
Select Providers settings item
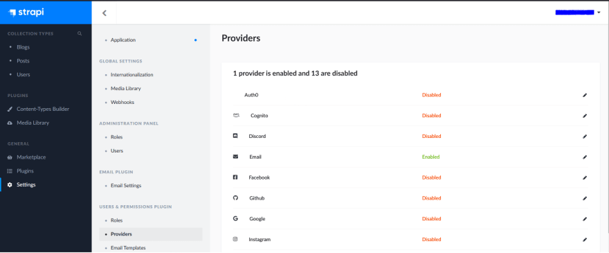[x=151, y=234]
